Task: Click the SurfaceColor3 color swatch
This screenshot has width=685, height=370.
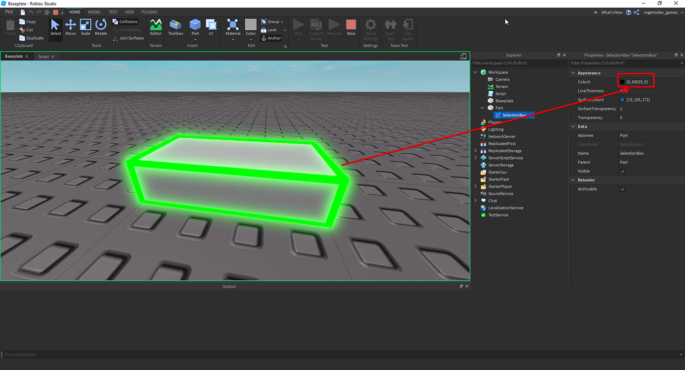Action: pyautogui.click(x=622, y=99)
